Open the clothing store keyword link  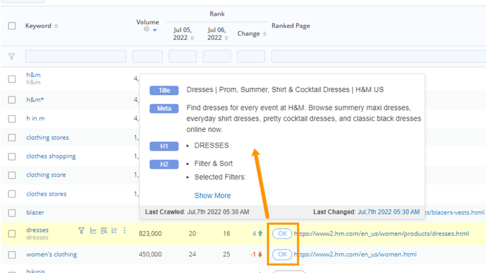pos(46,175)
